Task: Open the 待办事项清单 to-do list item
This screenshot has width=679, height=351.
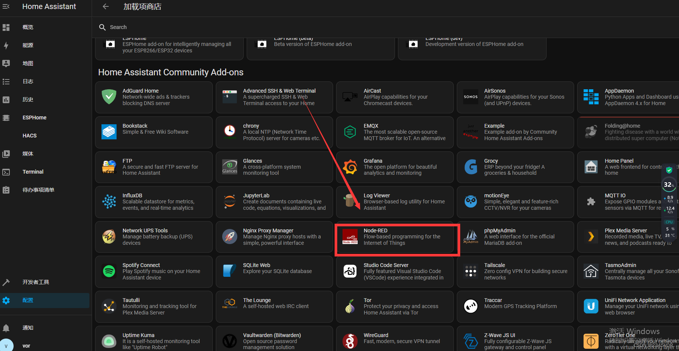Action: pos(45,190)
